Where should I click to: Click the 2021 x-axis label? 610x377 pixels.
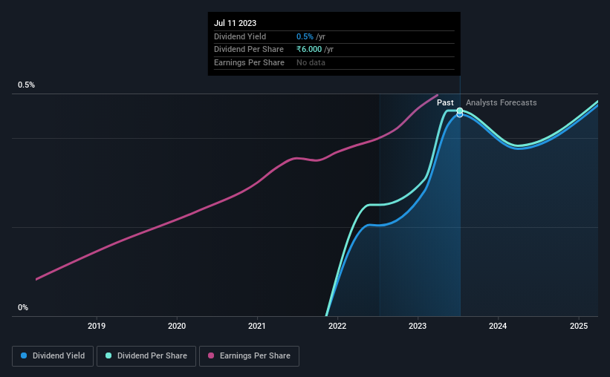click(257, 326)
